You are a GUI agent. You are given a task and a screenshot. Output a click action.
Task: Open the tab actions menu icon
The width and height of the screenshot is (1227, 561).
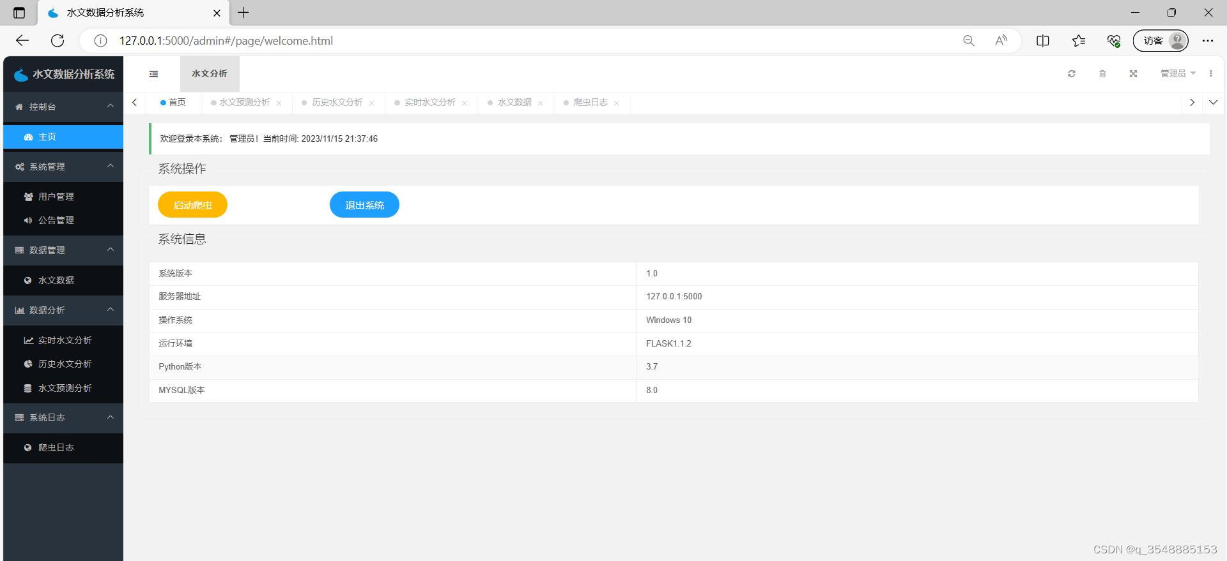[x=19, y=13]
